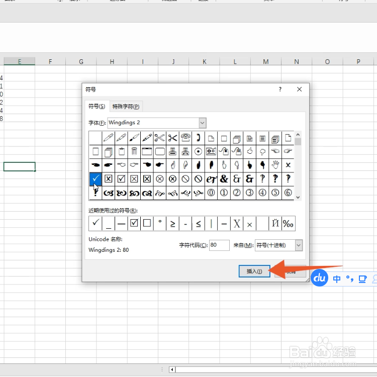
Task: Select column N header
Action: pos(297,61)
